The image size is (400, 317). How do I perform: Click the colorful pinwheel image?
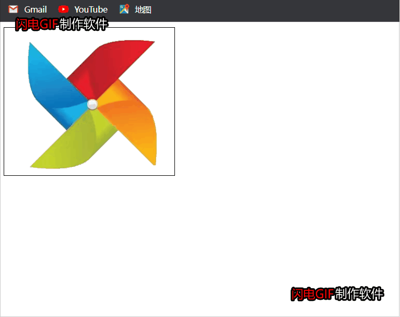click(92, 104)
